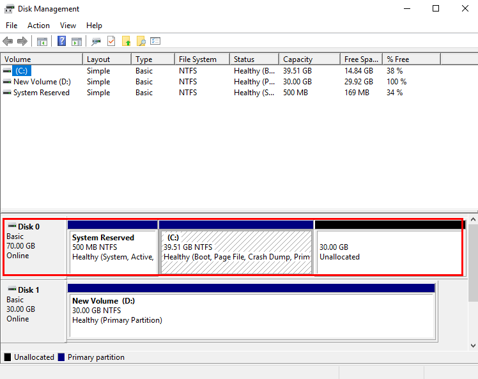Maximize the Disk Management window
The width and height of the screenshot is (478, 379).
point(436,8)
